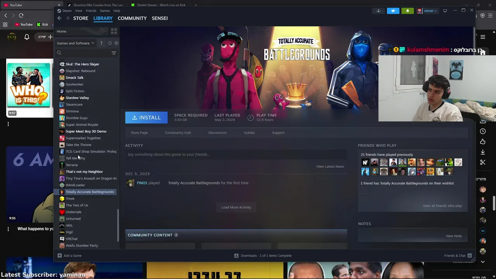Screen dimensions: 496x279
Task: Click View Latest News
Action: (x=330, y=167)
